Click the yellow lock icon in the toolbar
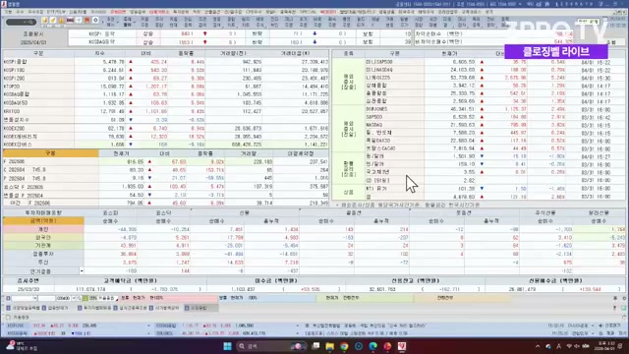The width and height of the screenshot is (629, 354). click(x=61, y=21)
